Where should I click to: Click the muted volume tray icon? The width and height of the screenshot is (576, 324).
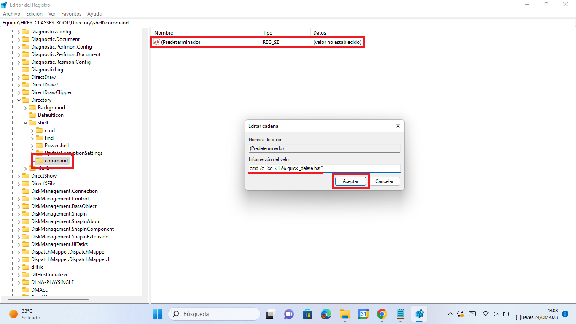496,314
